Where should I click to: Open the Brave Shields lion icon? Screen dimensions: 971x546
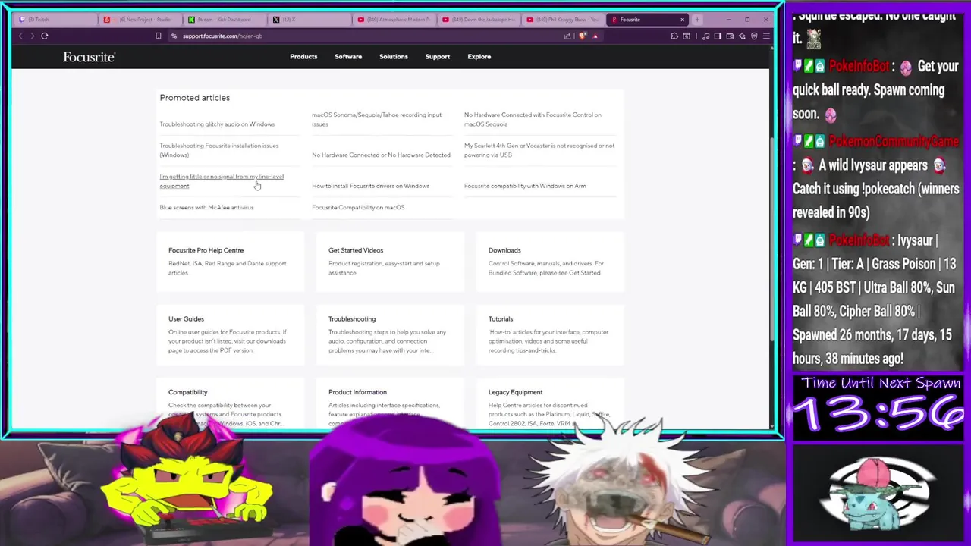coord(583,36)
